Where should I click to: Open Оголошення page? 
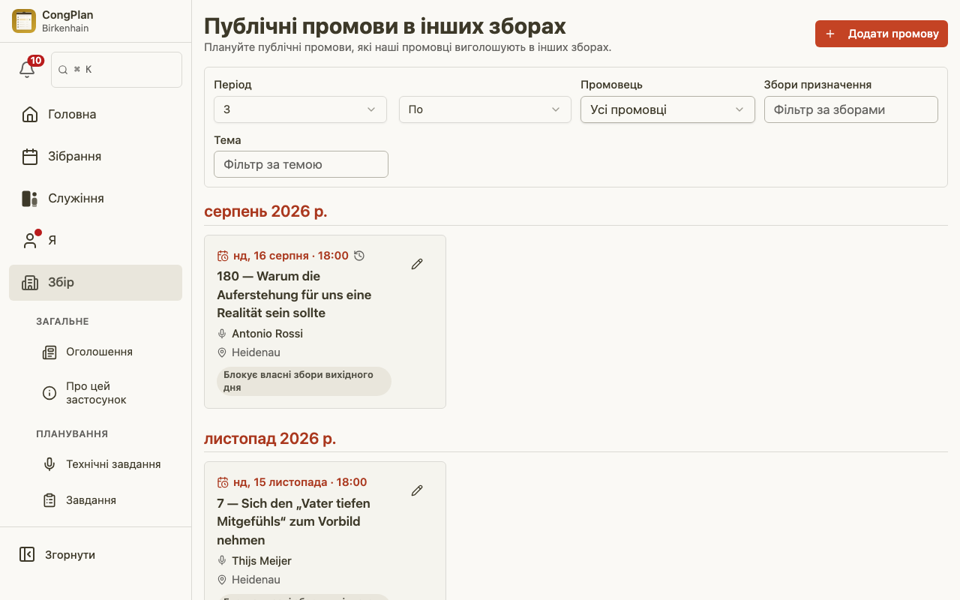pos(108,352)
